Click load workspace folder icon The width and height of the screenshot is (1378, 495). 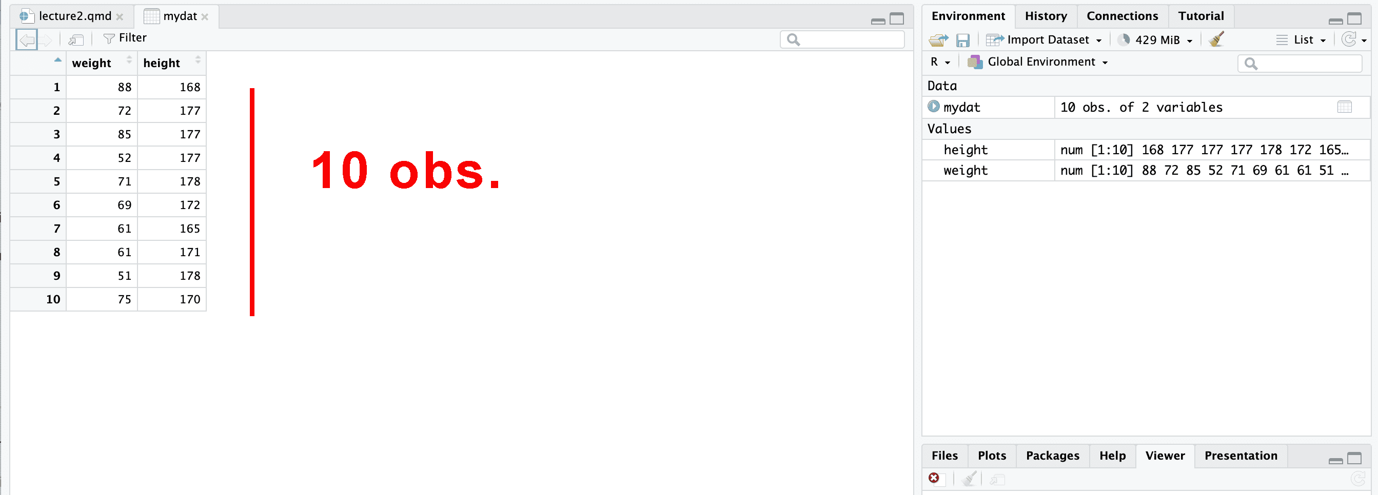pyautogui.click(x=938, y=40)
